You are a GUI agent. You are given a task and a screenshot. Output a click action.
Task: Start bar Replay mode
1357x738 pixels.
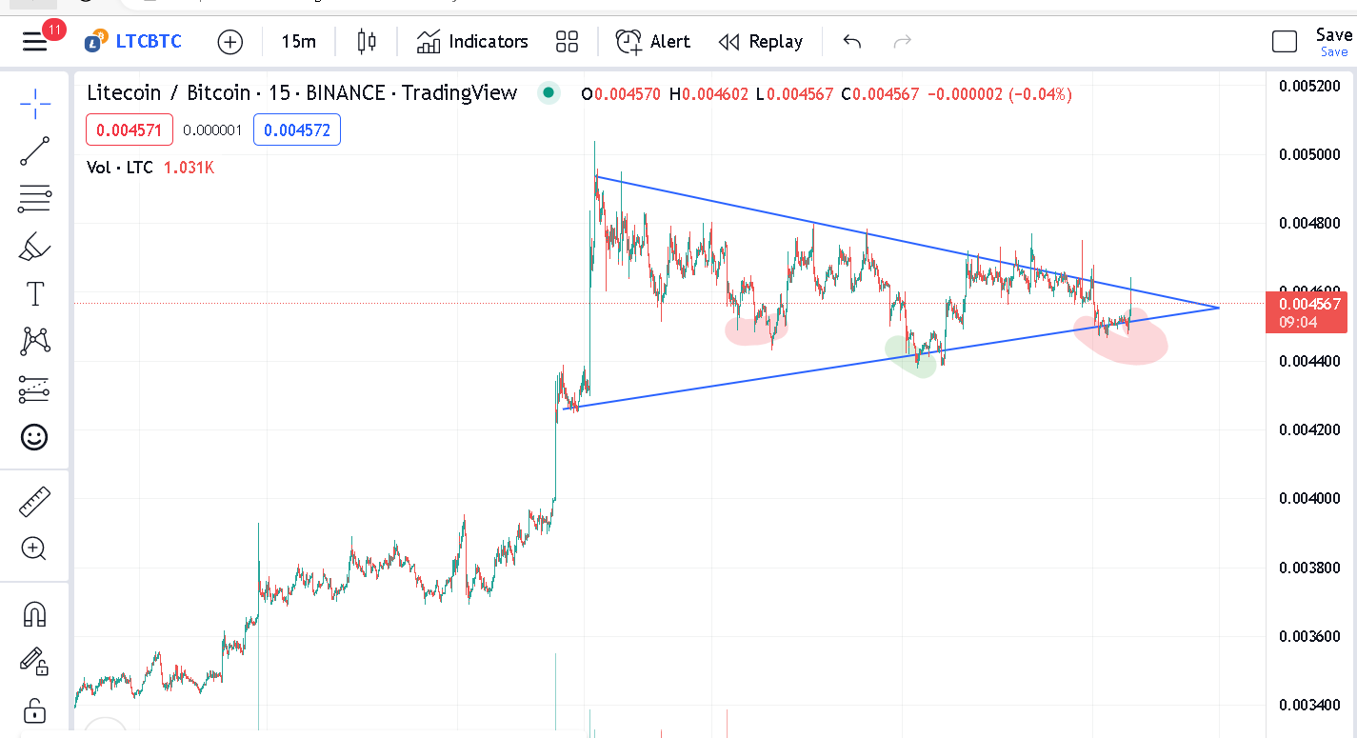pyautogui.click(x=761, y=41)
